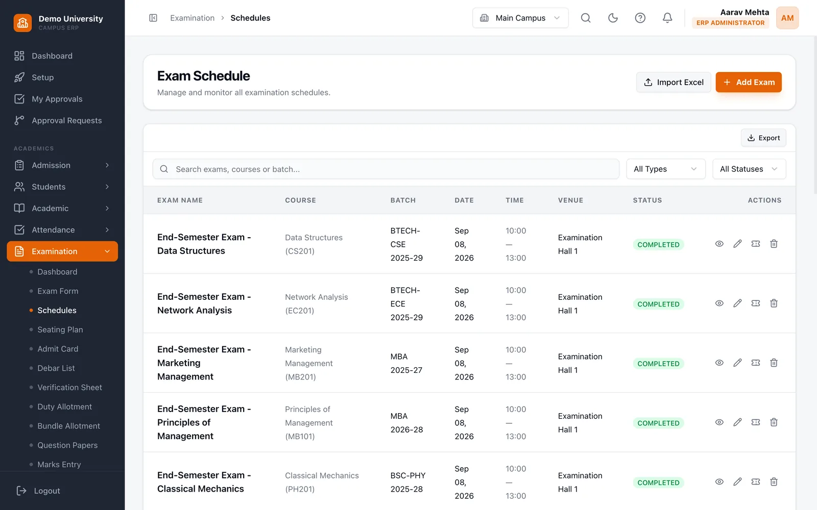Click the Add Exam button
The height and width of the screenshot is (510, 817).
tap(749, 82)
